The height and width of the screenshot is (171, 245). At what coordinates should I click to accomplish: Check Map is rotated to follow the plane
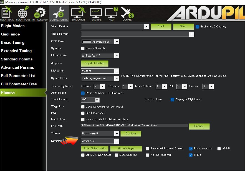83,119
